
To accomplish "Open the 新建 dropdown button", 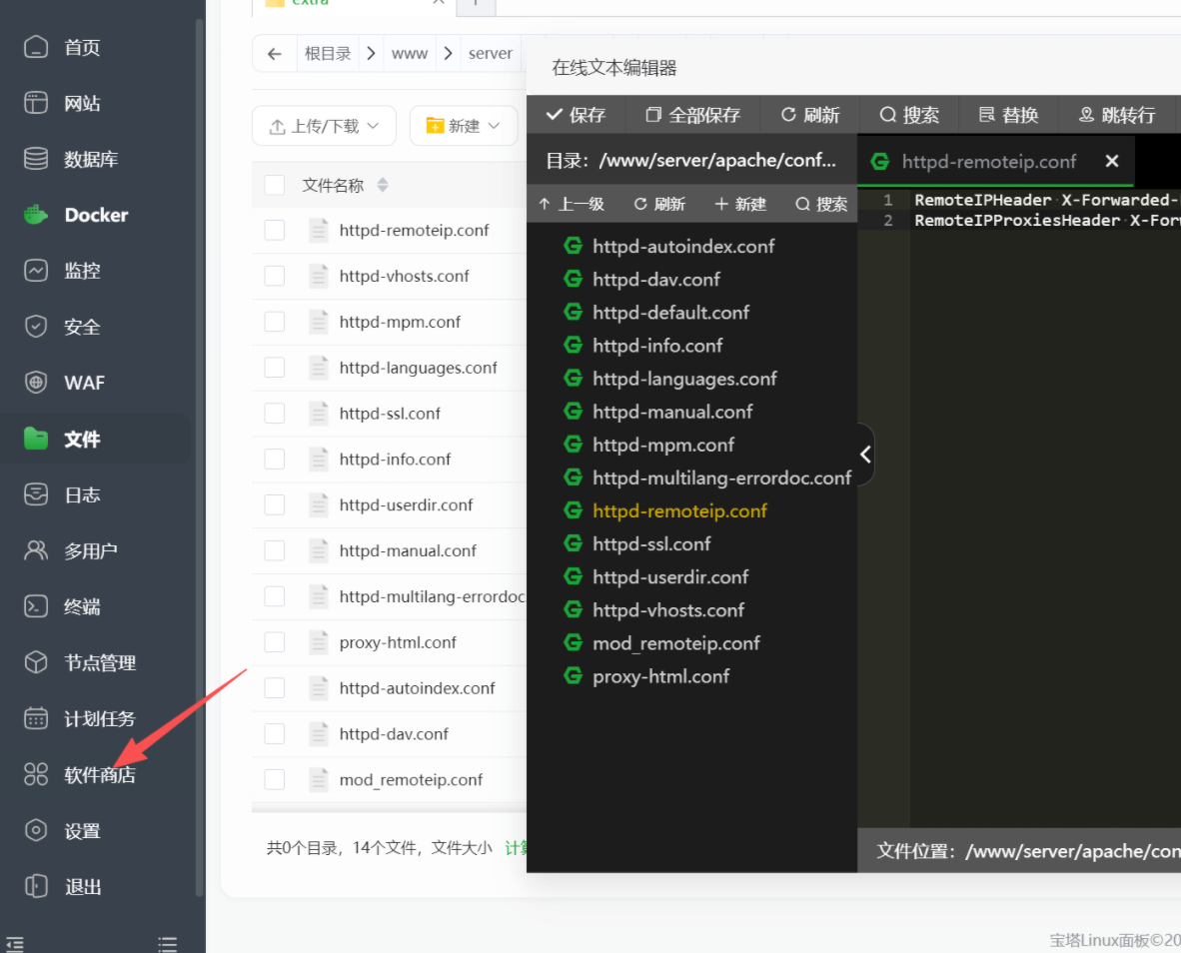I will pos(464,126).
